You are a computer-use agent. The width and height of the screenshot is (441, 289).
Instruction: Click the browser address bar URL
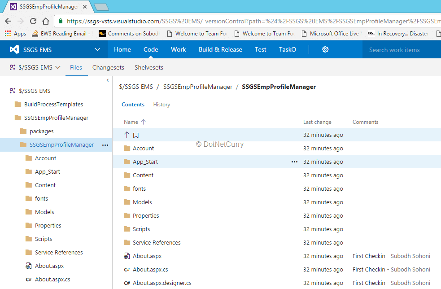tap(253, 21)
